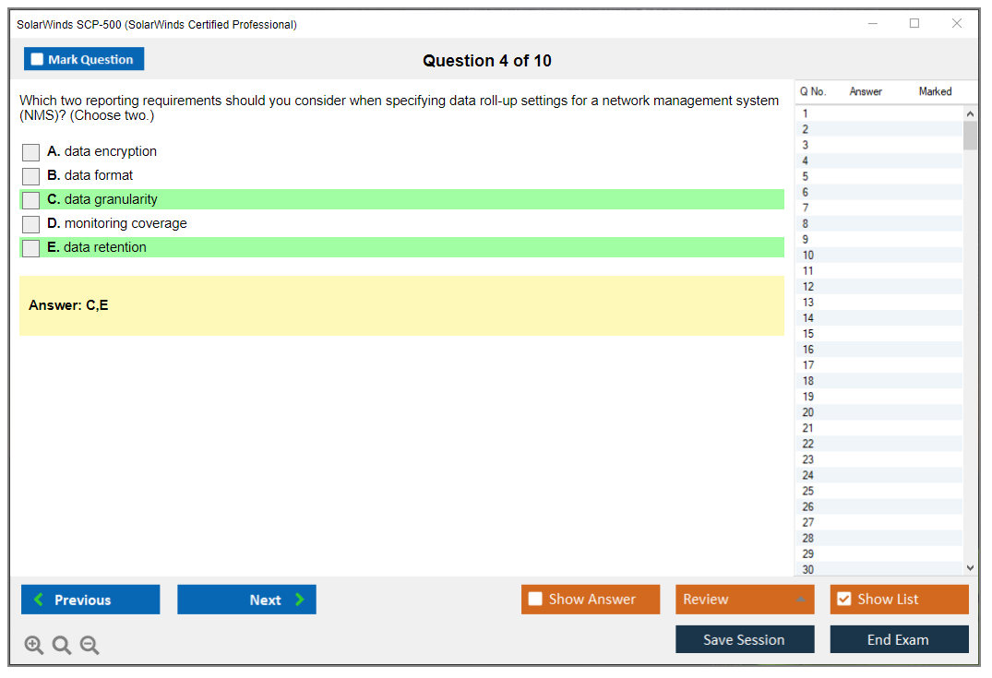Maximize the exam window
This screenshot has height=678, width=992.
pyautogui.click(x=914, y=24)
